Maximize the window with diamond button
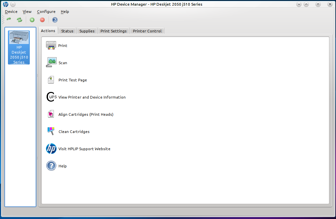The image size is (336, 219). click(318, 4)
